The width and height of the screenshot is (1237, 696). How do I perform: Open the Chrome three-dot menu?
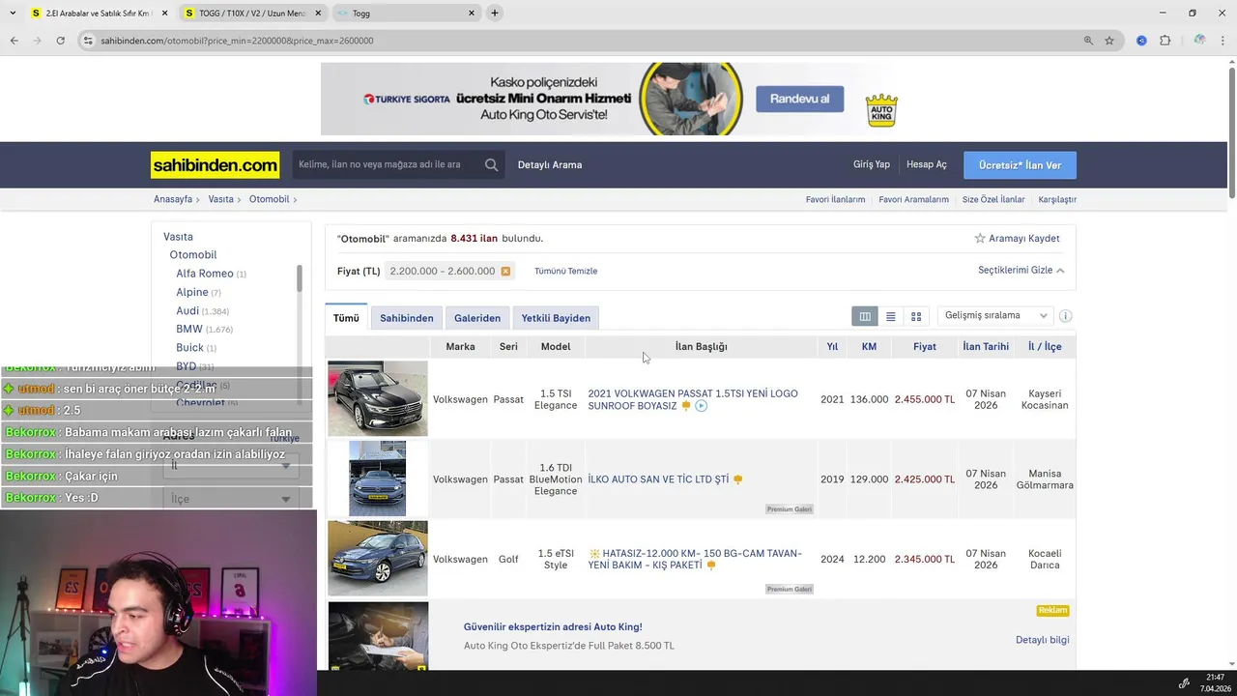pyautogui.click(x=1223, y=41)
